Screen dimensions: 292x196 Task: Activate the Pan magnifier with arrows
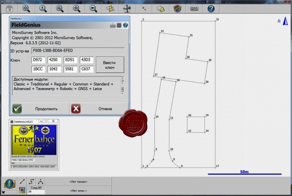click(x=76, y=9)
